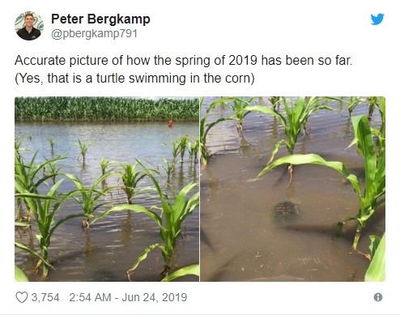This screenshot has height=315, width=400.
Task: Click the turtle swimming in the muddy water
Action: [286, 211]
